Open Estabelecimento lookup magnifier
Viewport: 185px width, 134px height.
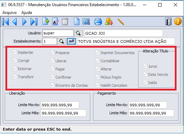pyautogui.click(x=61, y=41)
